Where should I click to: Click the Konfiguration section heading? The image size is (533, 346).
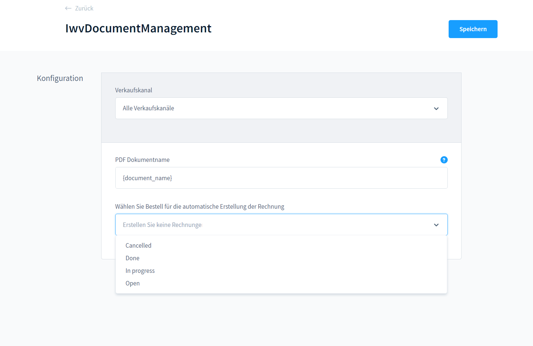[60, 78]
